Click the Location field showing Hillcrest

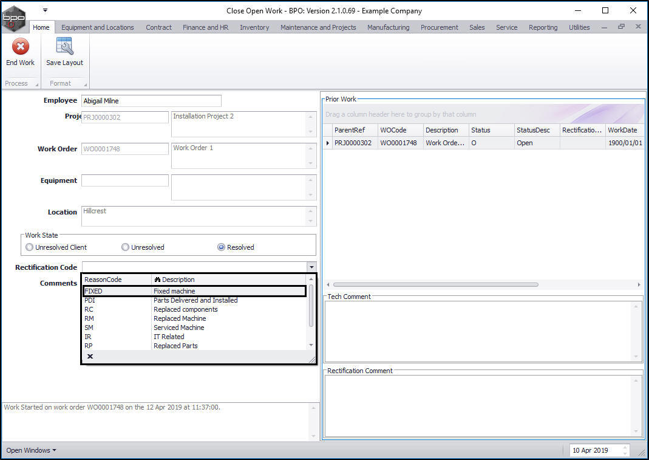point(199,216)
